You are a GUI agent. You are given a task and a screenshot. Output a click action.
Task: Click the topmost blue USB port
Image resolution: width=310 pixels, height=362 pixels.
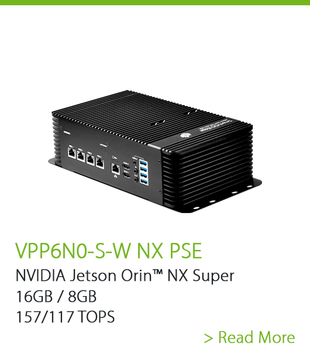pos(143,163)
